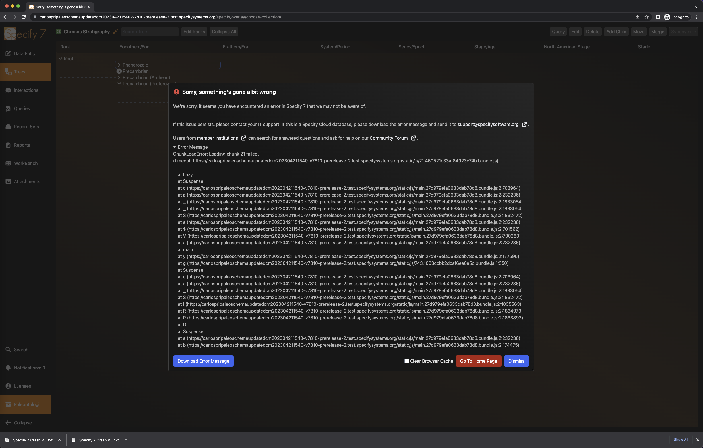Screen dimensions: 703x448
Task: Open the Notifications bell item
Action: tap(8, 368)
